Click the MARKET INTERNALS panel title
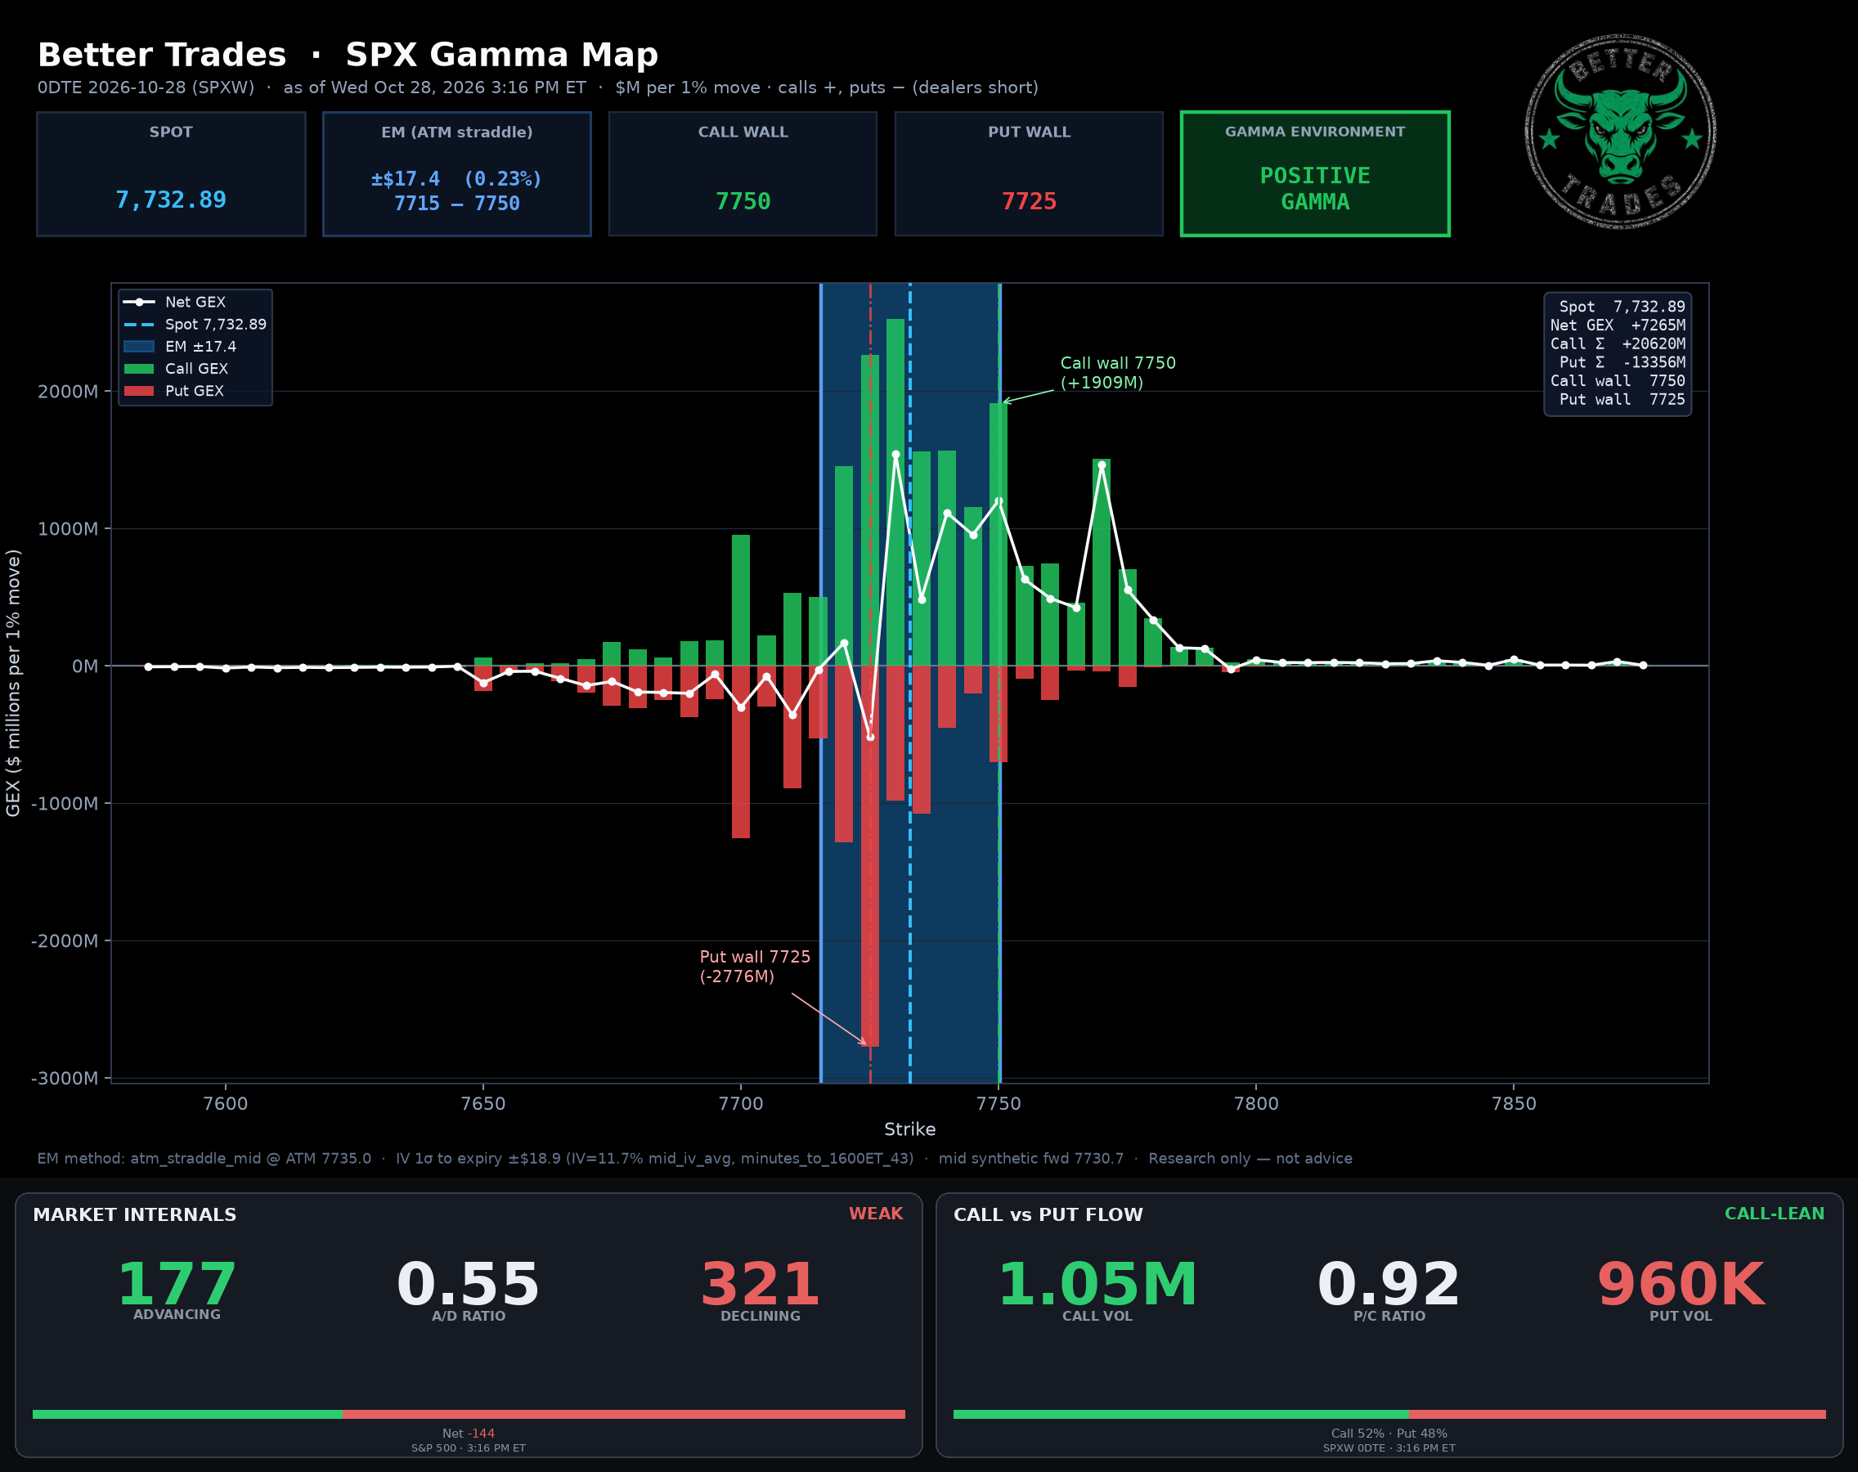This screenshot has height=1472, width=1858. (x=134, y=1214)
